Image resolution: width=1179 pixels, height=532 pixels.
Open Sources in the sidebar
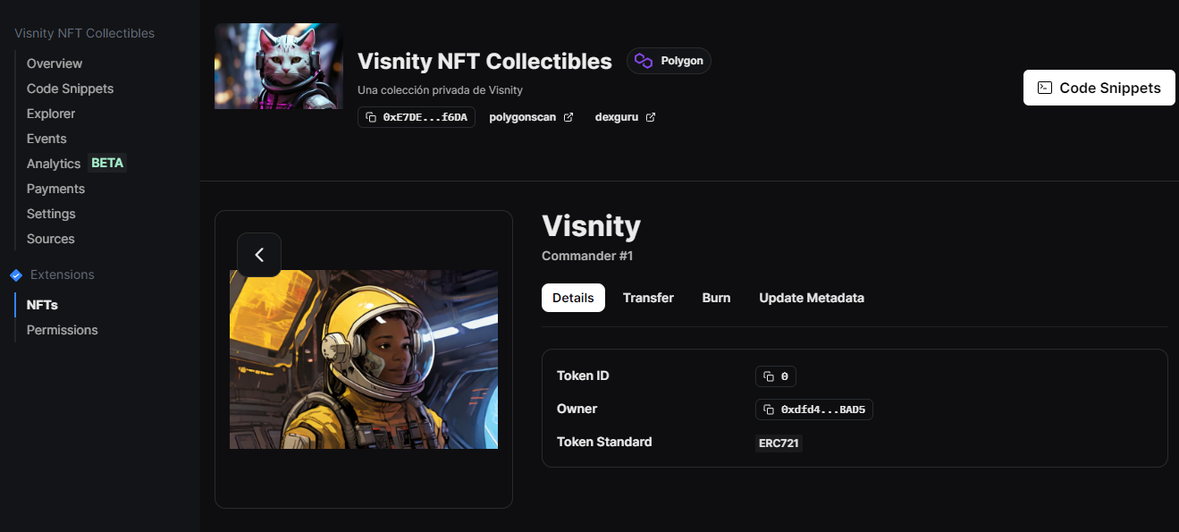tap(51, 239)
